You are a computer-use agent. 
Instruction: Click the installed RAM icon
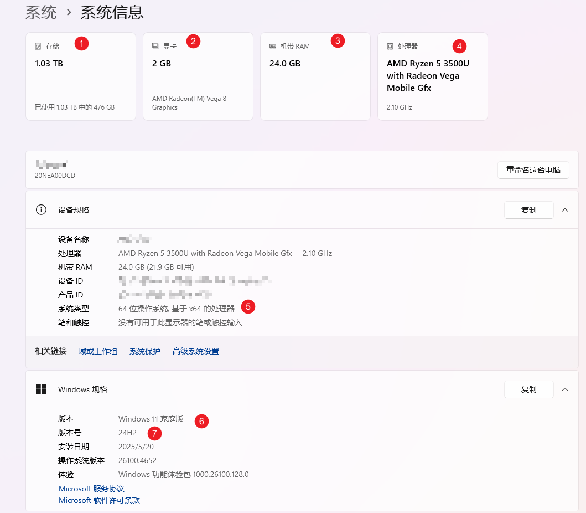273,47
